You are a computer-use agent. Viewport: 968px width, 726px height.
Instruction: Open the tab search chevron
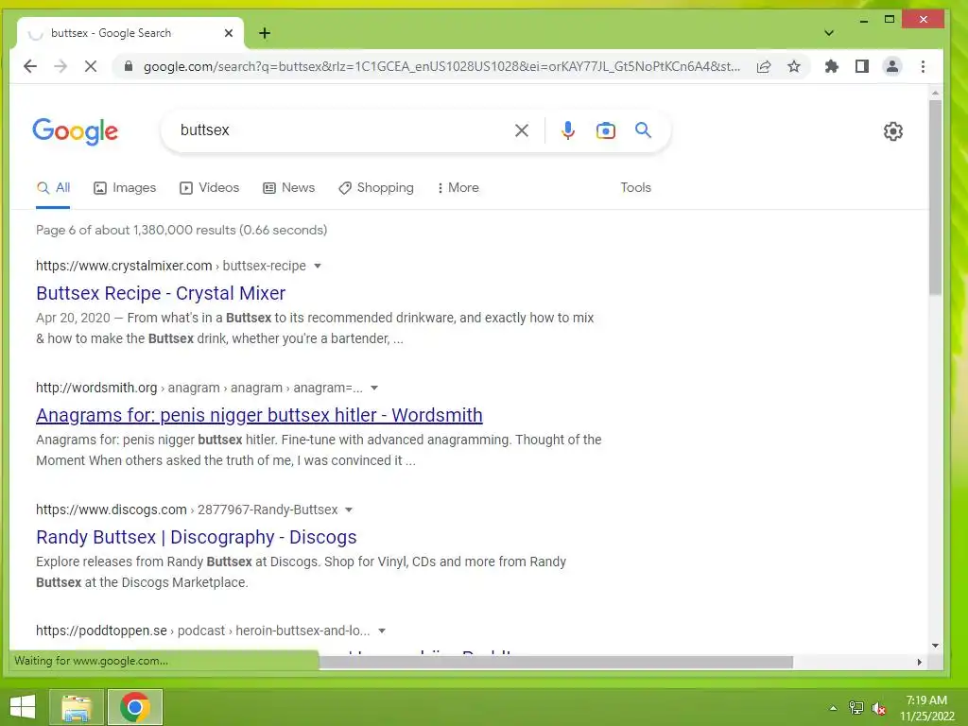click(x=829, y=33)
